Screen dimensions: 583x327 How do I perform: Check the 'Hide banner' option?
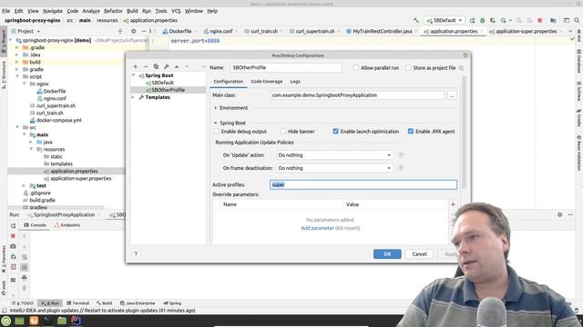(283, 131)
